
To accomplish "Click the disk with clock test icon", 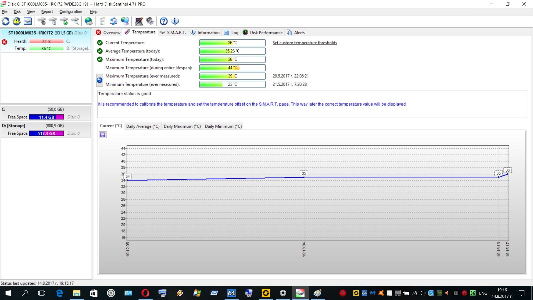I will [x=53, y=21].
